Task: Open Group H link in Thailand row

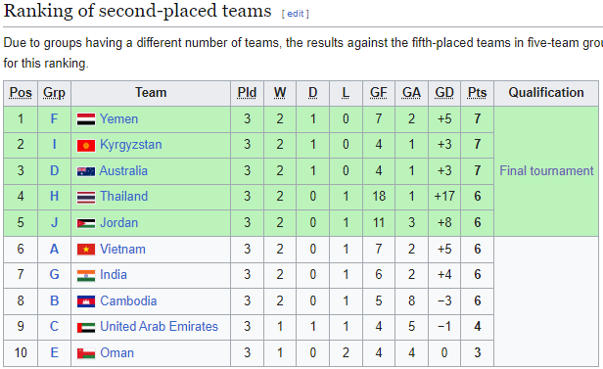Action: 54,197
